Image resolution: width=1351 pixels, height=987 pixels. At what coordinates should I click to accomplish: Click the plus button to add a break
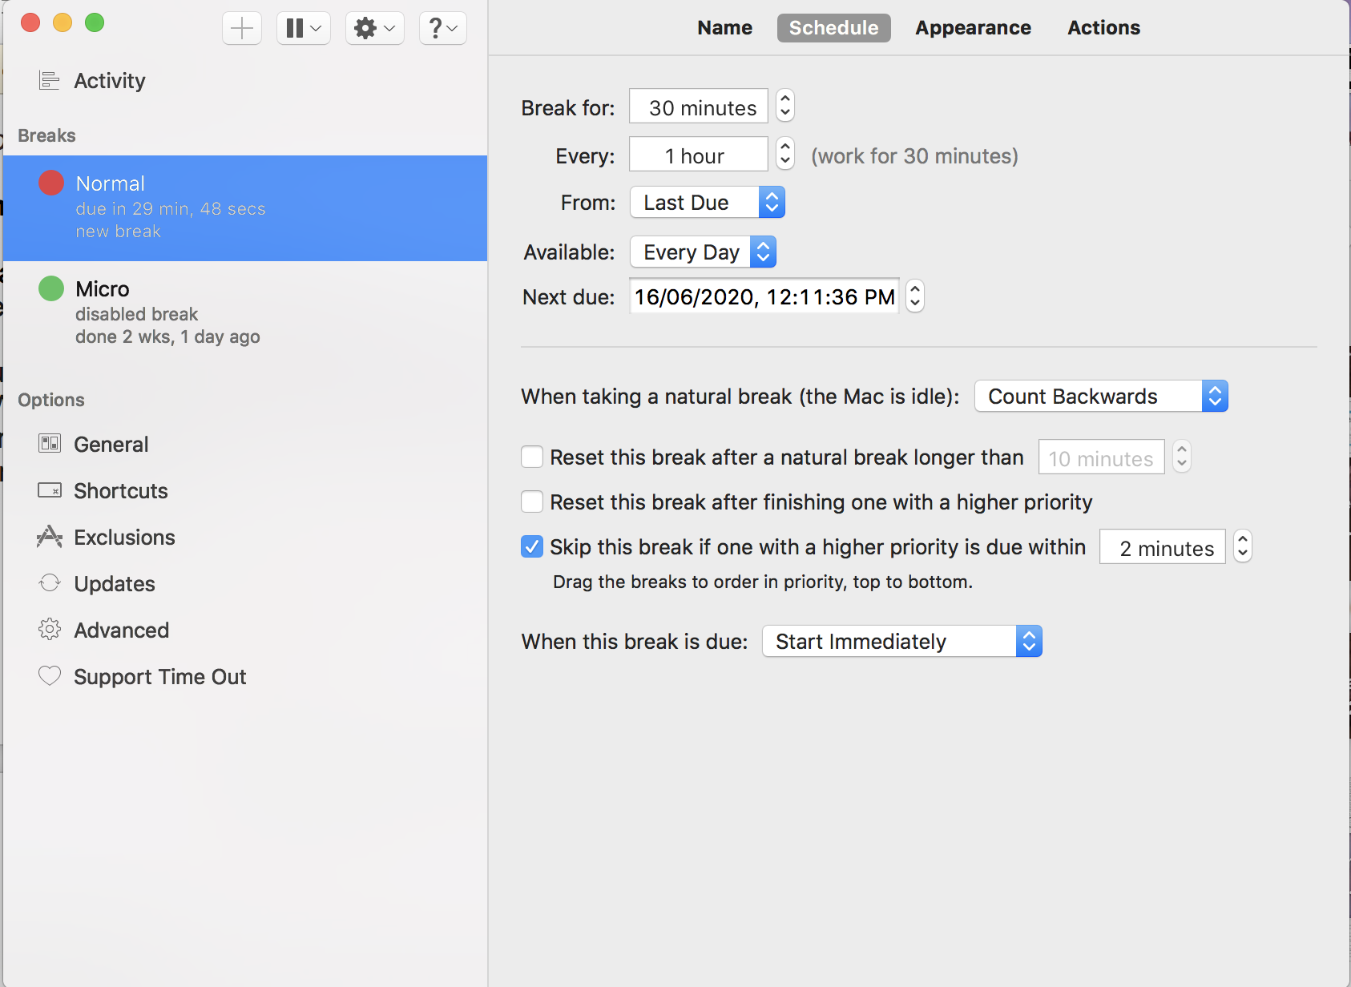242,28
